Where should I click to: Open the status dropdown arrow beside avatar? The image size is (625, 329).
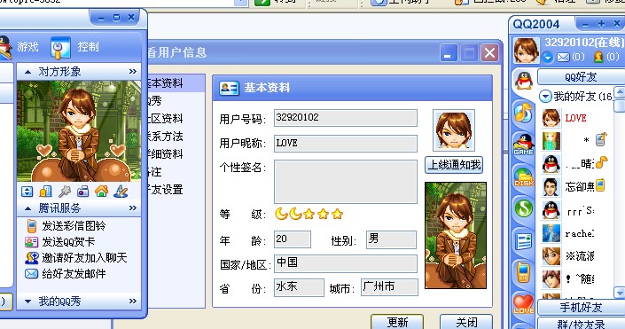(548, 58)
